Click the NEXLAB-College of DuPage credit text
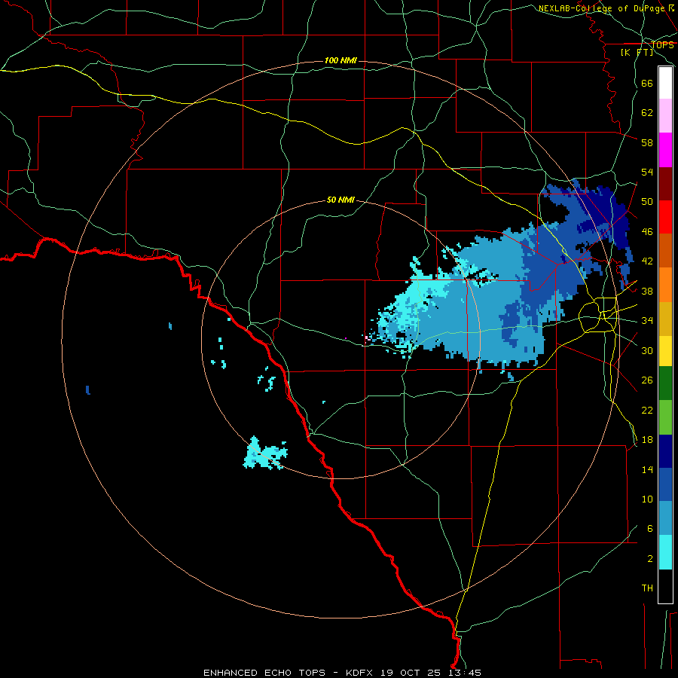This screenshot has width=678, height=678. click(606, 8)
